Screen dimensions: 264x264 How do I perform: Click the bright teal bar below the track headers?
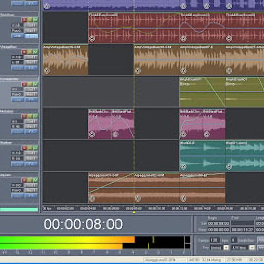pos(19,209)
